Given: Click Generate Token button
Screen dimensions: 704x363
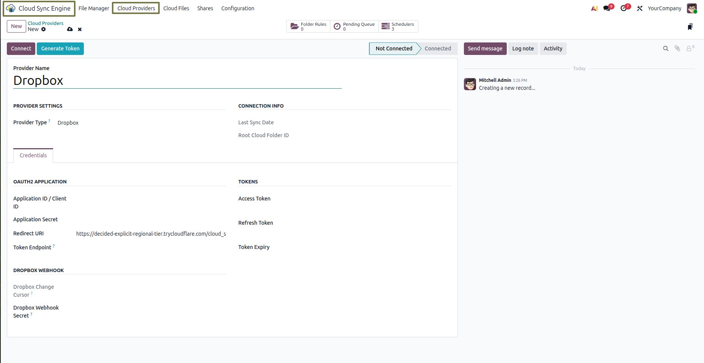Looking at the screenshot, I should tap(60, 49).
